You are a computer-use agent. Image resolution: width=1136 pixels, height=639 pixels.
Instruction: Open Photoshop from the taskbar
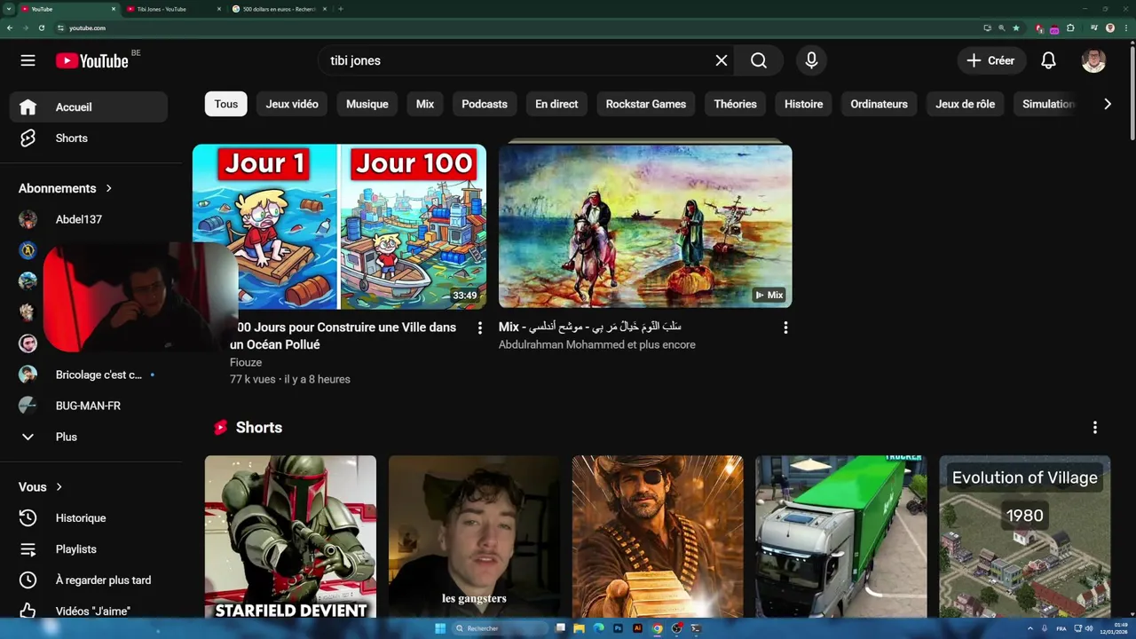coord(618,628)
